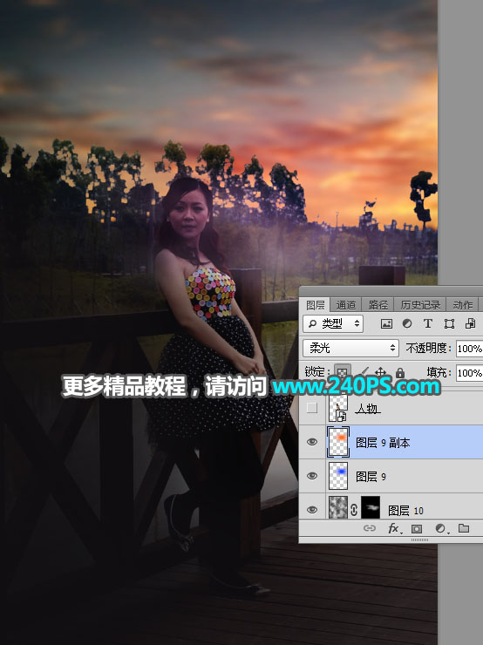Select the 人物 layer thumbnail
Screen dimensions: 483x645
coord(338,408)
